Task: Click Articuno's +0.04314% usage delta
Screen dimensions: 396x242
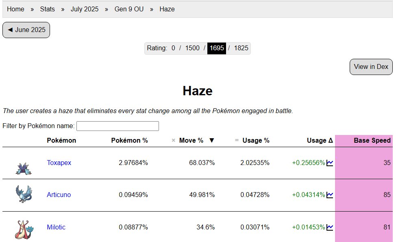Action: pos(309,195)
